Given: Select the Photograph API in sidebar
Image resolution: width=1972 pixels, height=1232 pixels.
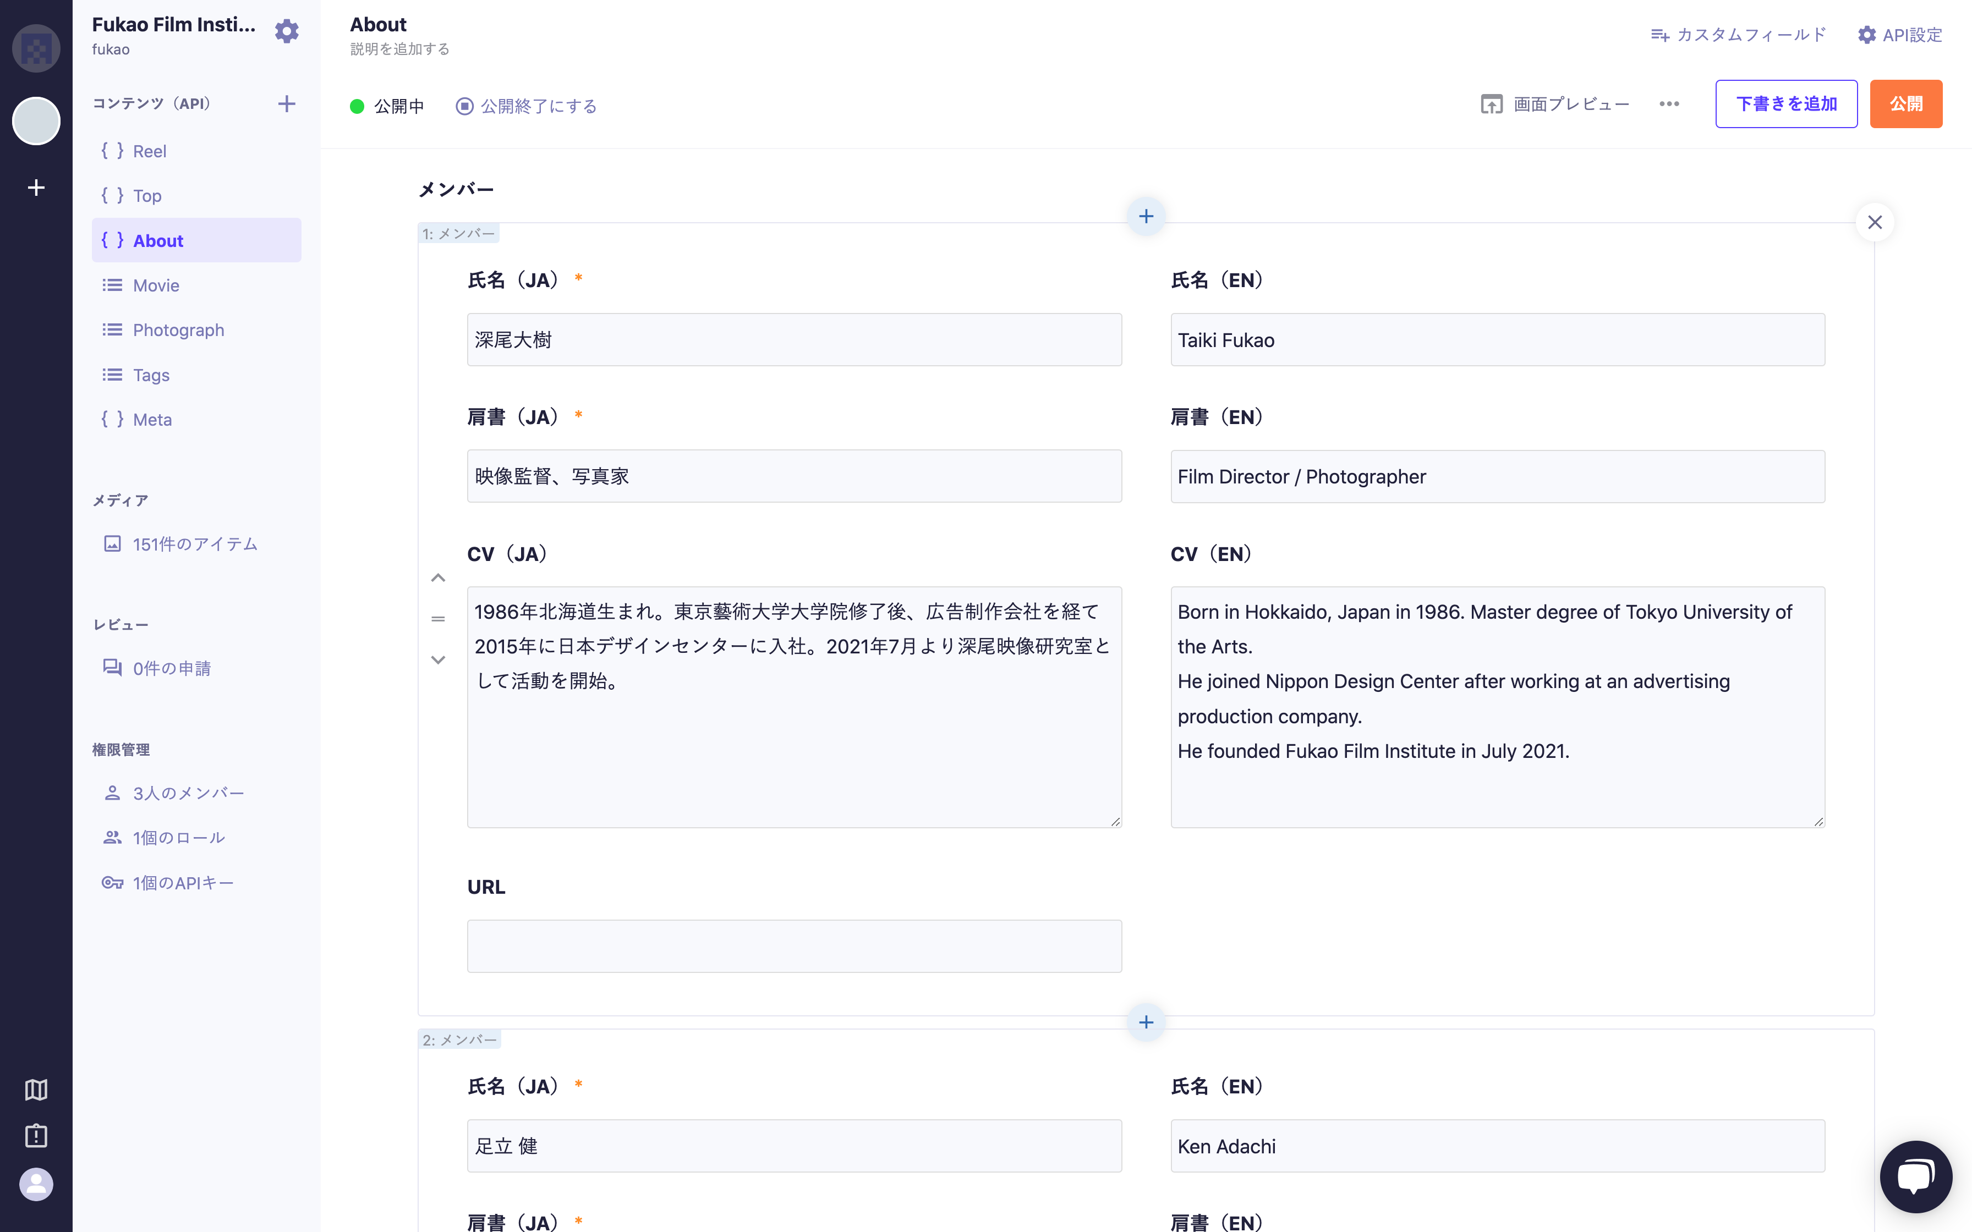Looking at the screenshot, I should tap(178, 330).
